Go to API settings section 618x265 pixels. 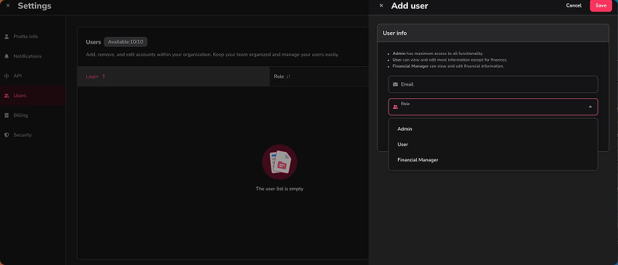tap(33, 76)
